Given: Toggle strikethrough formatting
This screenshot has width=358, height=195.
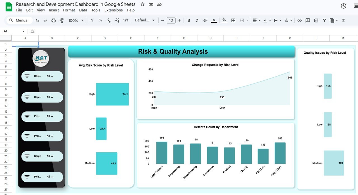Looking at the screenshot, I should coord(205,20).
